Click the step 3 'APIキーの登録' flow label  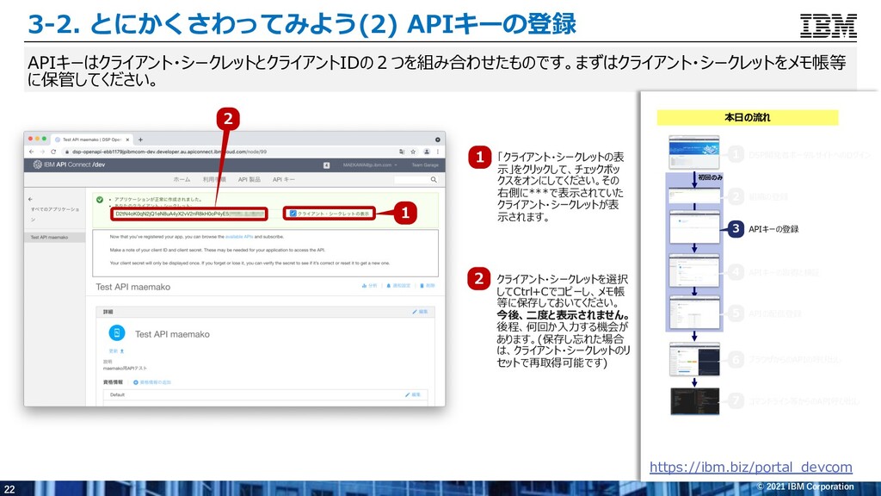point(773,229)
